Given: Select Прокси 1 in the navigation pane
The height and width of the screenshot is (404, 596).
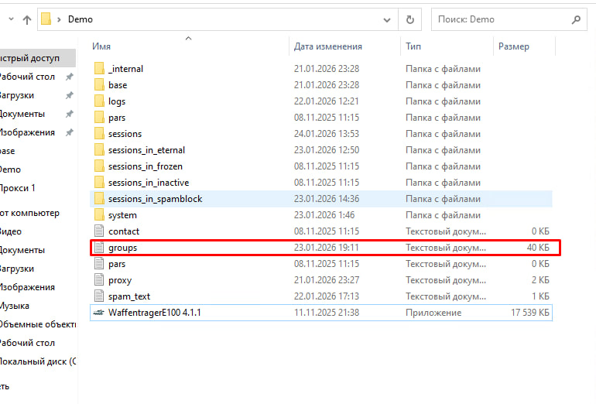Looking at the screenshot, I should click(17, 188).
